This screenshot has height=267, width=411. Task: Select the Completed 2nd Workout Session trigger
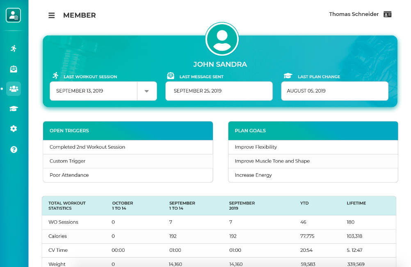click(87, 147)
